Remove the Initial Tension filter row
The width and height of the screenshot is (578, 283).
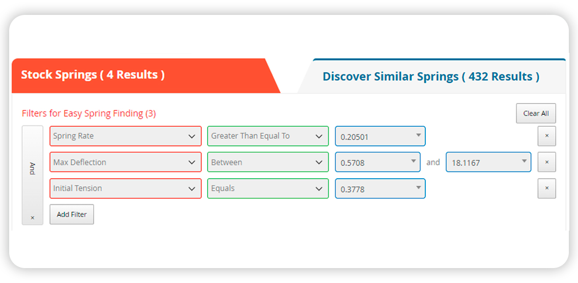pyautogui.click(x=547, y=188)
